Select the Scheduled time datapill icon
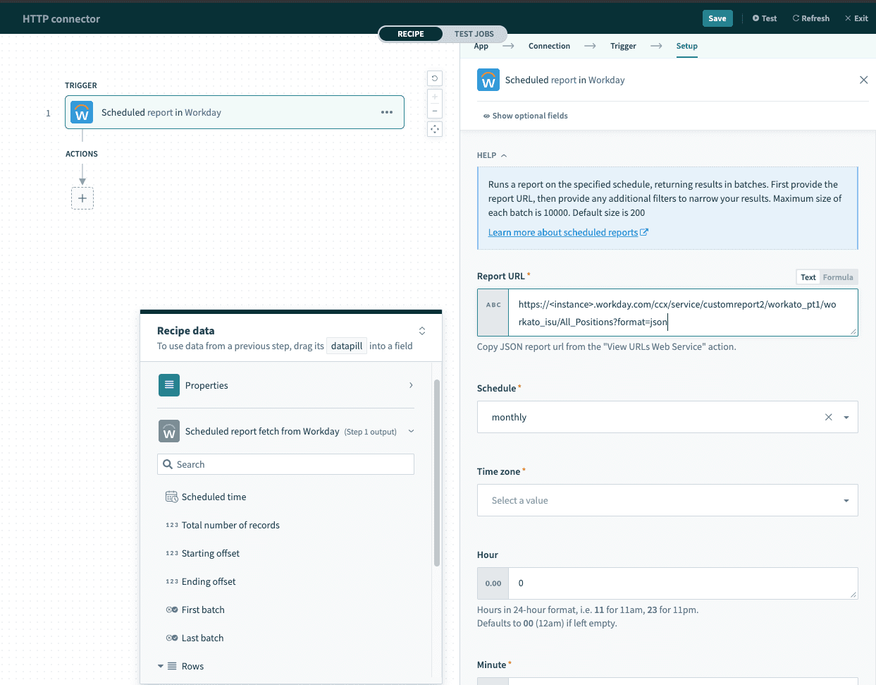 (171, 497)
